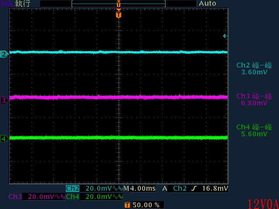
Task: Click the 16.8mV trigger level readout
Action: (215, 189)
